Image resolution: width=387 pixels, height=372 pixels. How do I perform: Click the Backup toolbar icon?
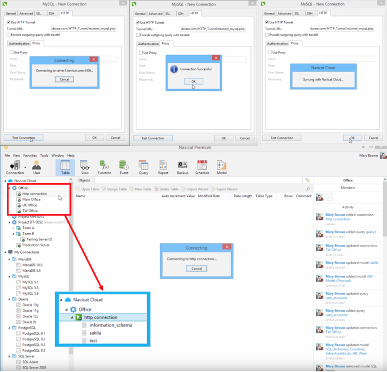click(x=183, y=167)
